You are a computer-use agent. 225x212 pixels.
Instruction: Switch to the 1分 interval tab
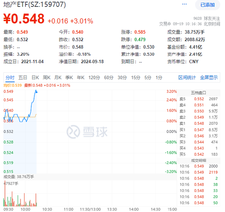coord(159,78)
